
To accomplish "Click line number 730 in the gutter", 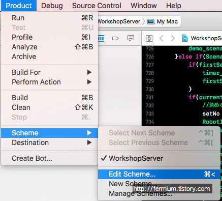I will [150, 89].
